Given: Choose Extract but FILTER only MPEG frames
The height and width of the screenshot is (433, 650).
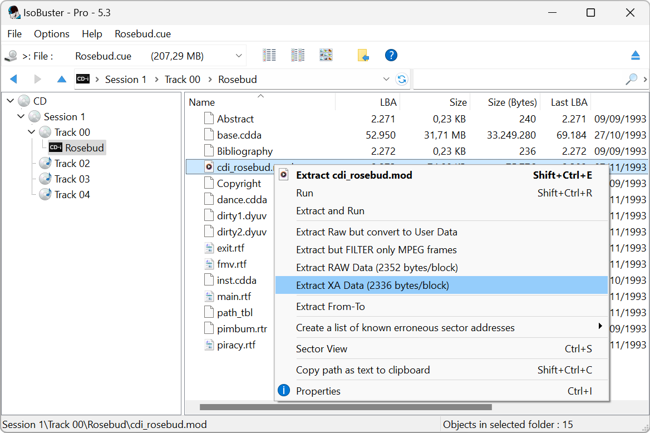Looking at the screenshot, I should (441, 250).
